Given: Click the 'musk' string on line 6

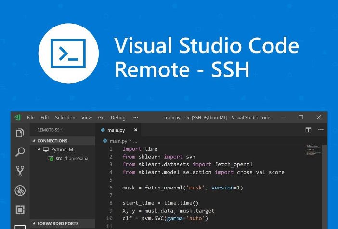Looking at the screenshot, I should click(x=195, y=188).
